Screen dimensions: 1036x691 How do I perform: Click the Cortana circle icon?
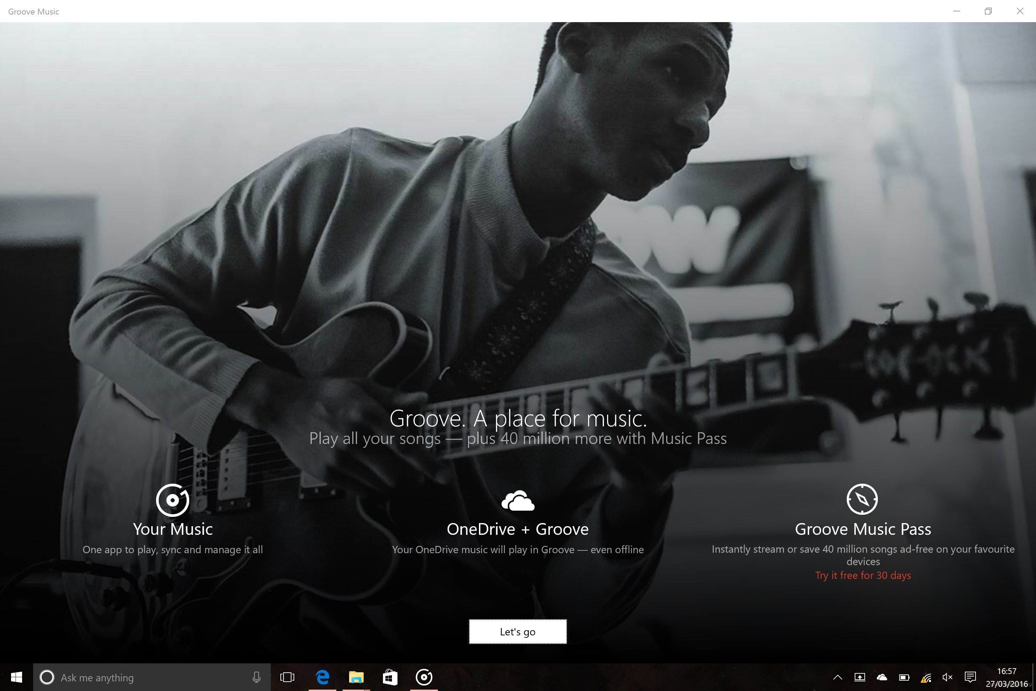click(x=47, y=677)
